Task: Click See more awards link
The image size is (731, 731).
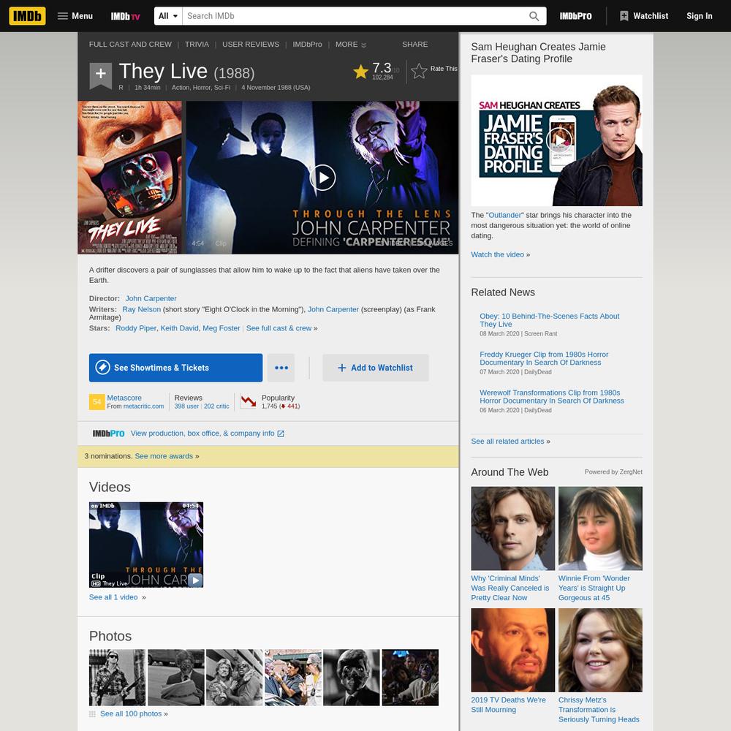Action: click(x=164, y=456)
